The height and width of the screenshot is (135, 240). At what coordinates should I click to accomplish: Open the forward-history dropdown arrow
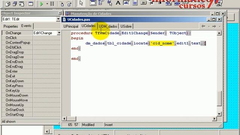(x=220, y=27)
